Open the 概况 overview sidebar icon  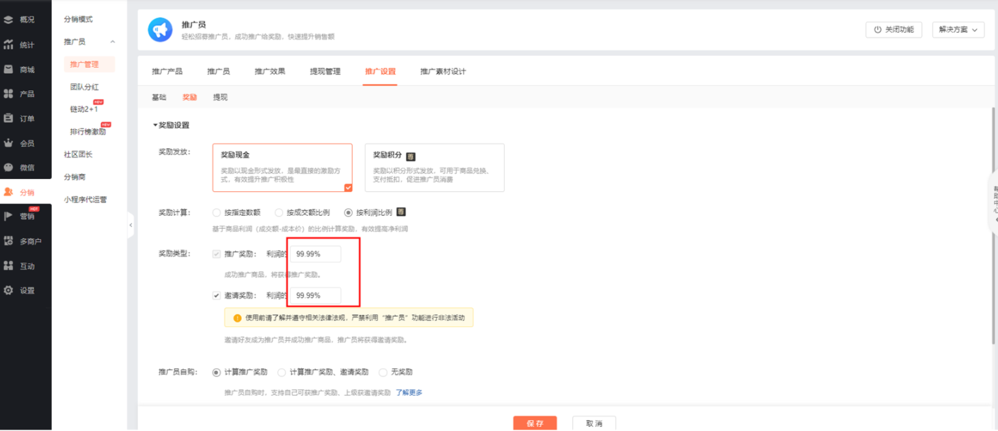(9, 20)
